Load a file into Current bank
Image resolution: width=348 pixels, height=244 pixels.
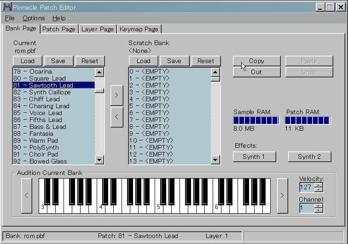(x=28, y=61)
